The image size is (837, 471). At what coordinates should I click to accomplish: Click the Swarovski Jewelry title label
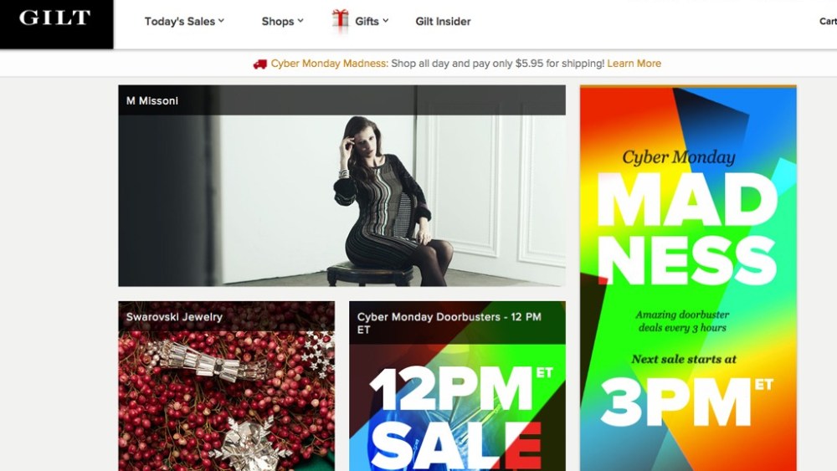click(174, 317)
